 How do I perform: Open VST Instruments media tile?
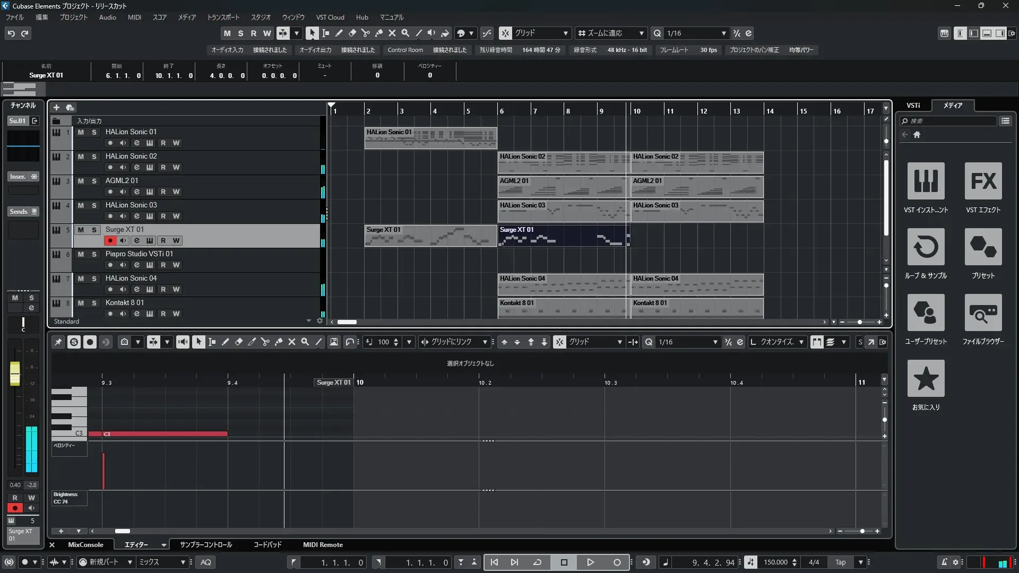click(926, 181)
